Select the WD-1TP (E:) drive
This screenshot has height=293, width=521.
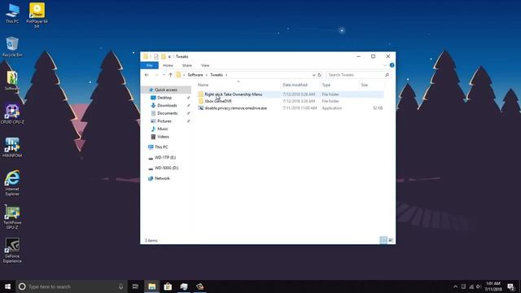165,157
